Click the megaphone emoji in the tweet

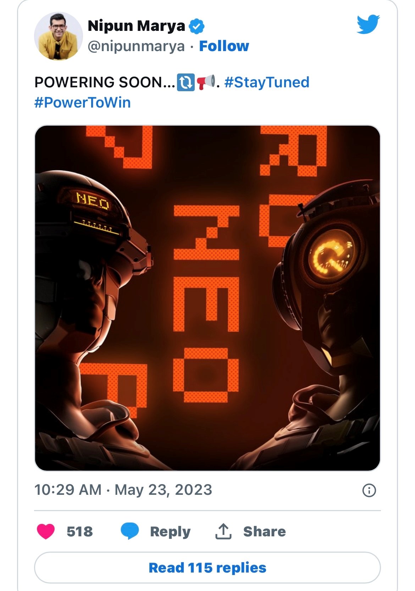[x=206, y=82]
